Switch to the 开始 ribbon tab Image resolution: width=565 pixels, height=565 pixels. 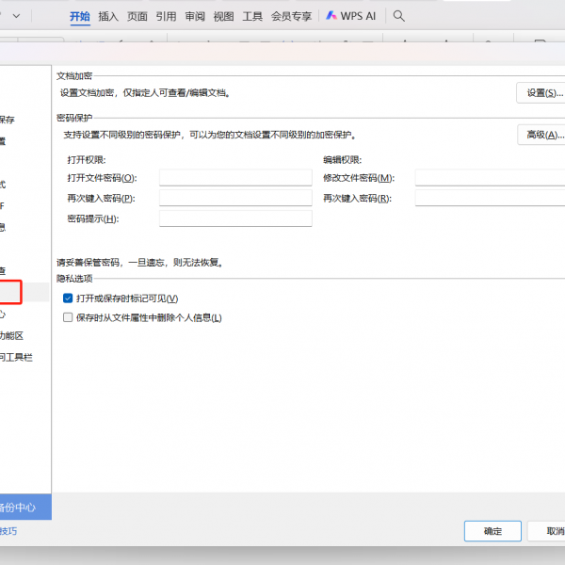click(80, 16)
